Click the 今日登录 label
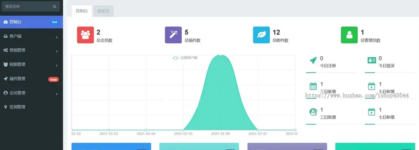Image resolution: width=419 pixels, height=150 pixels. (387, 66)
